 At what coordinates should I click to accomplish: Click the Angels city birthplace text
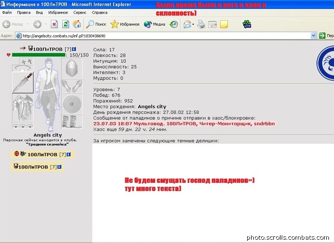tap(152, 106)
